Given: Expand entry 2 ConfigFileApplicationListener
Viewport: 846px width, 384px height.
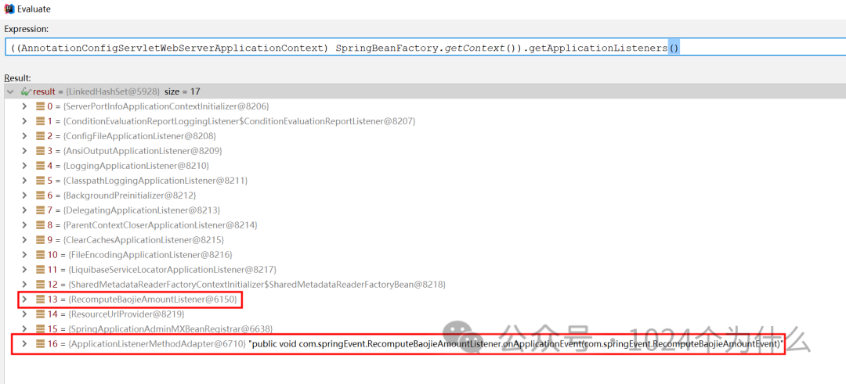Looking at the screenshot, I should [24, 136].
